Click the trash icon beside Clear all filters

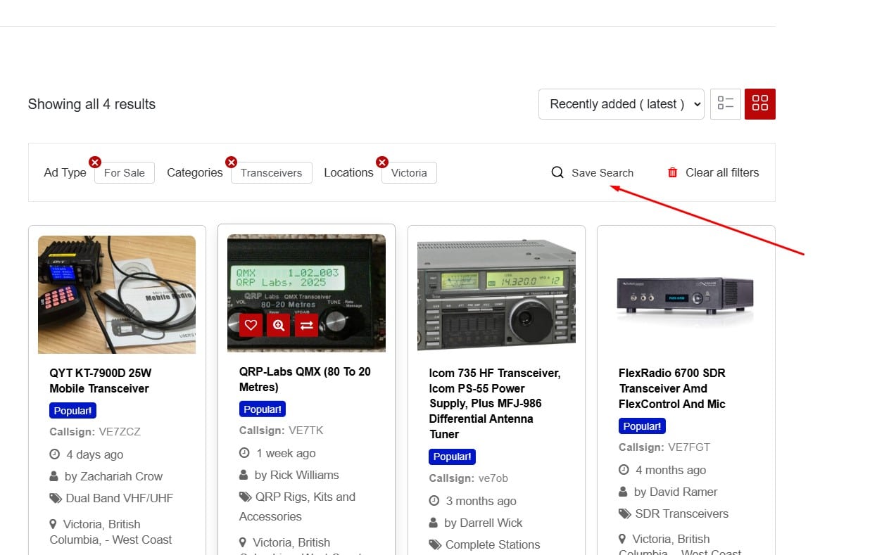(x=673, y=172)
